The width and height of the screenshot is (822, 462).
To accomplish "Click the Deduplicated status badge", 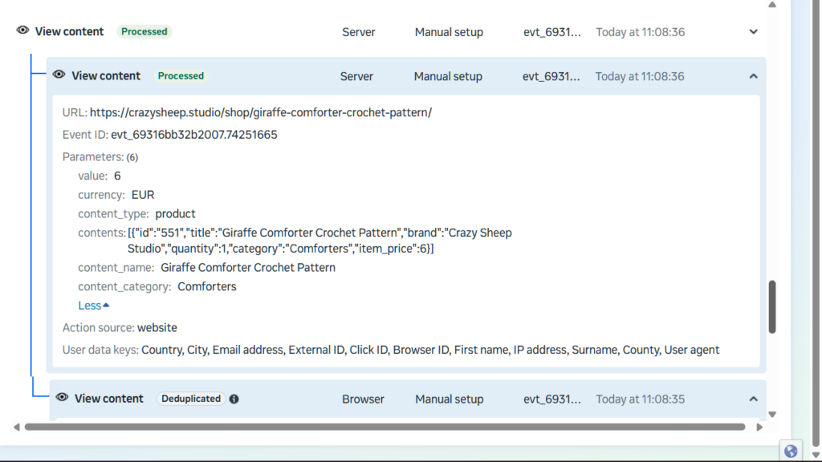I will coord(189,399).
